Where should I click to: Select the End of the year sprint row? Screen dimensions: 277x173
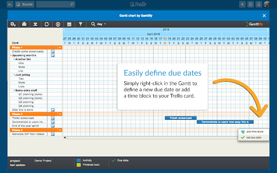click(36, 126)
